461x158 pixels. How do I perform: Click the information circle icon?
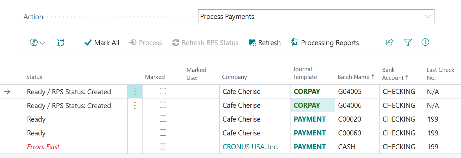pos(425,42)
